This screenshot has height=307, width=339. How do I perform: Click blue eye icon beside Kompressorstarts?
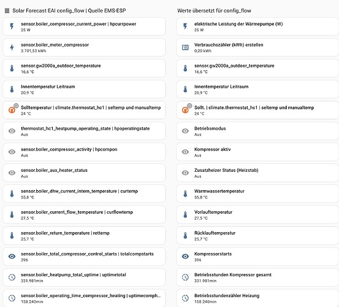pos(185,256)
